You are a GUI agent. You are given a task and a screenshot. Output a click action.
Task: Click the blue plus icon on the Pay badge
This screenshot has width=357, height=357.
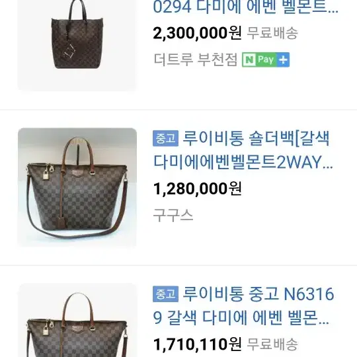coord(283,59)
